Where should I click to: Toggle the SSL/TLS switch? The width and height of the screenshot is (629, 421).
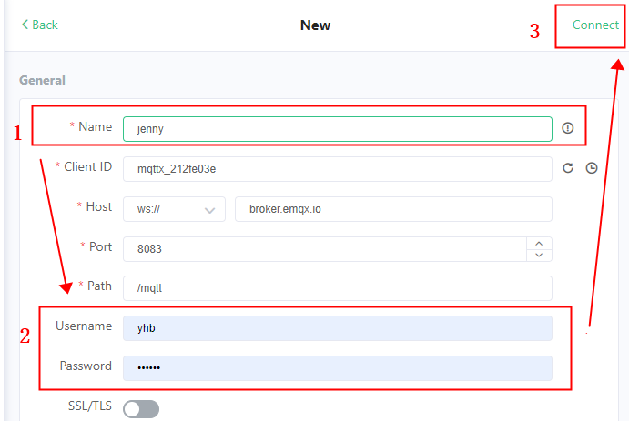(141, 409)
